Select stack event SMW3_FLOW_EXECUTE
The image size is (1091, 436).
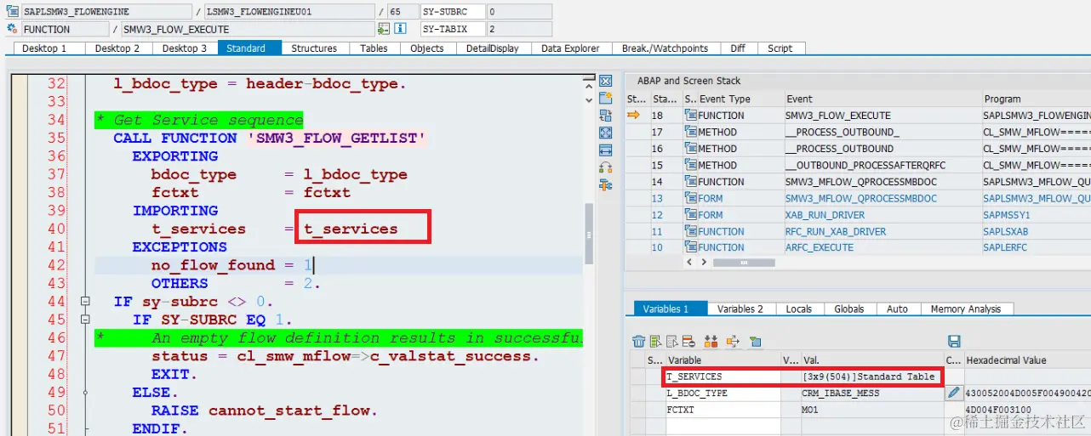[x=837, y=116]
